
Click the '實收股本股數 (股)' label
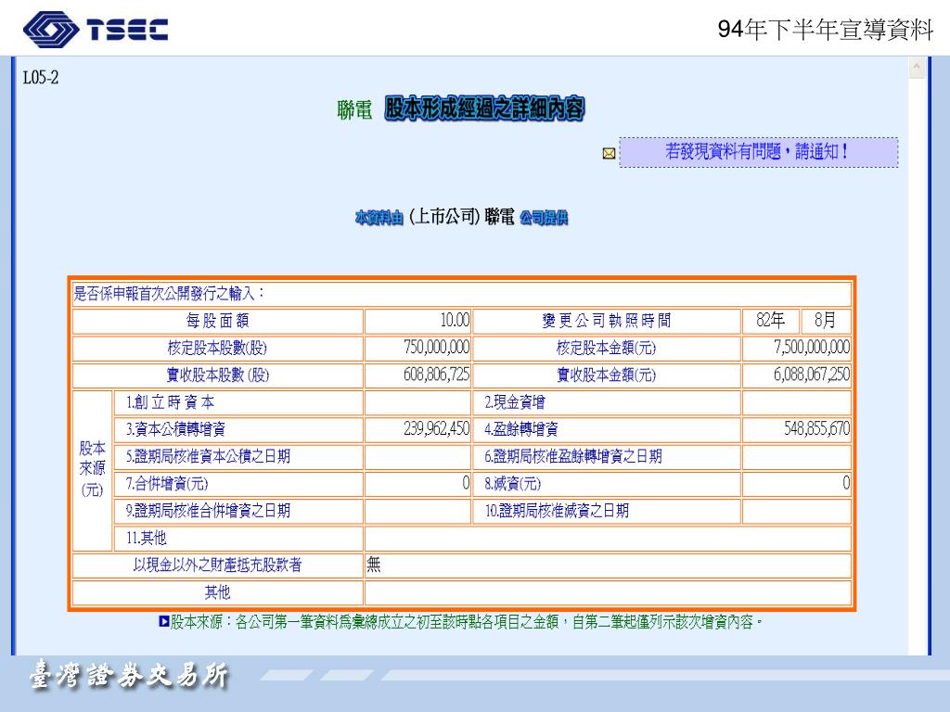217,375
